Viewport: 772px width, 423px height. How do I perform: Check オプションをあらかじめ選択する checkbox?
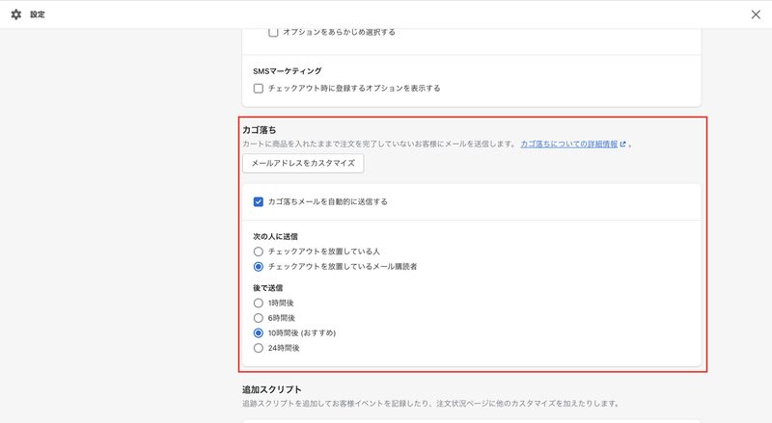pos(273,32)
